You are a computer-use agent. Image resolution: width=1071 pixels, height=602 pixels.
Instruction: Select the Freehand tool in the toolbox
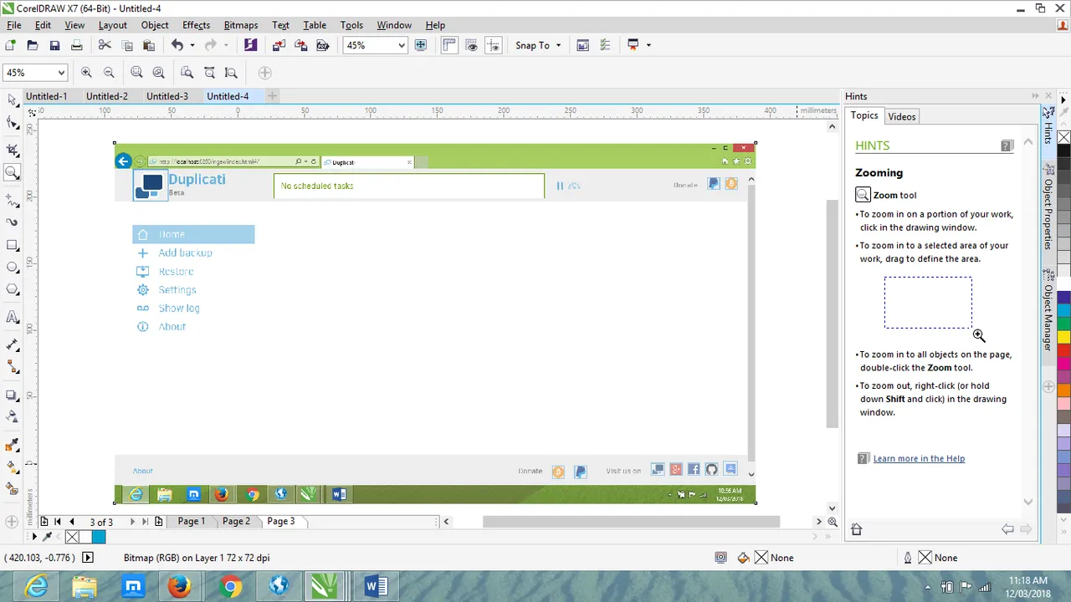pos(13,201)
